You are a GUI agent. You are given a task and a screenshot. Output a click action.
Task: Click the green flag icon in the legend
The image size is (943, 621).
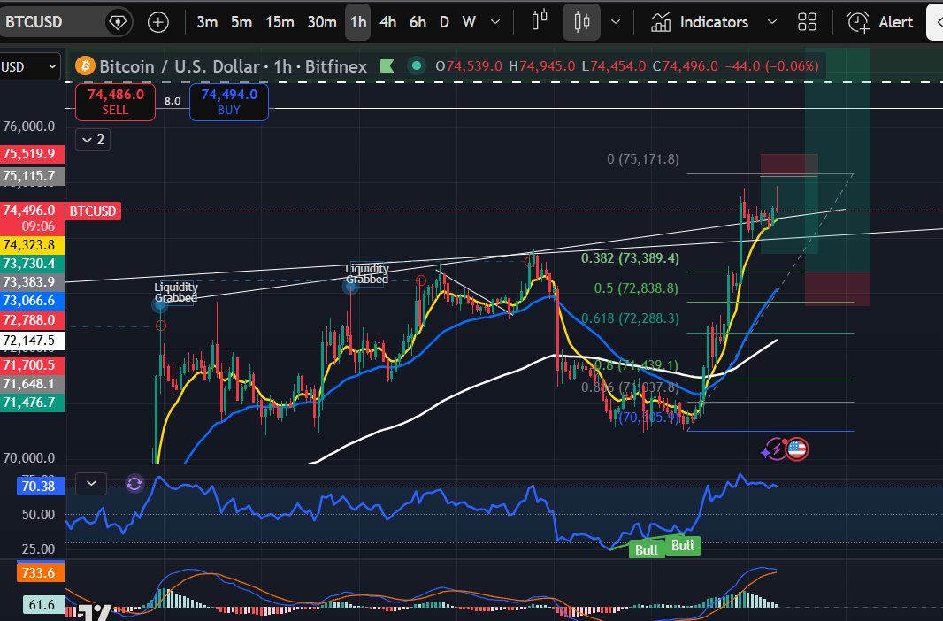coord(387,65)
